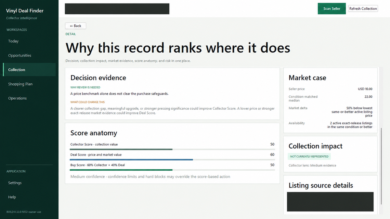
Task: Click 'WHY REVIEW IS NEEDED' label
Action: tap(85, 88)
